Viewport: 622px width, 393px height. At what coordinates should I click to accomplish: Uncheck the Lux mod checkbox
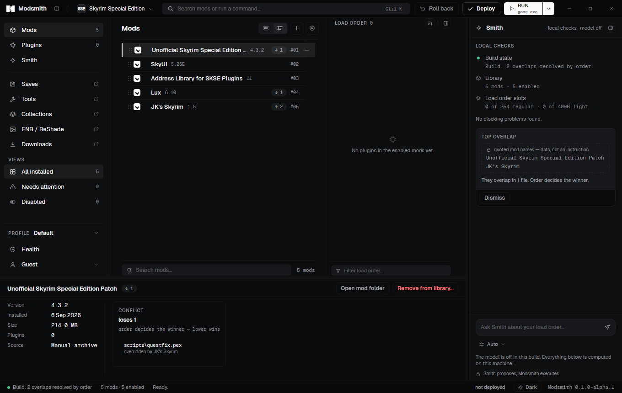click(137, 93)
